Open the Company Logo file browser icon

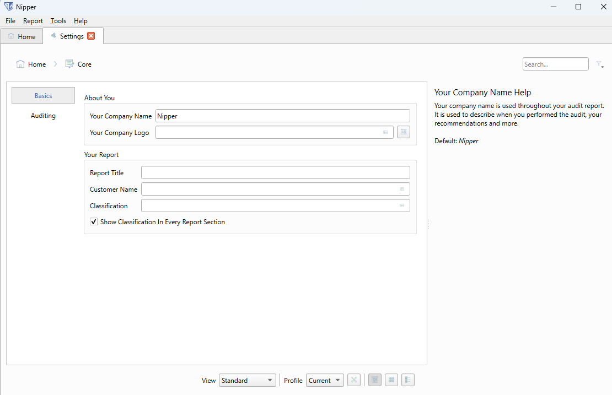(385, 132)
